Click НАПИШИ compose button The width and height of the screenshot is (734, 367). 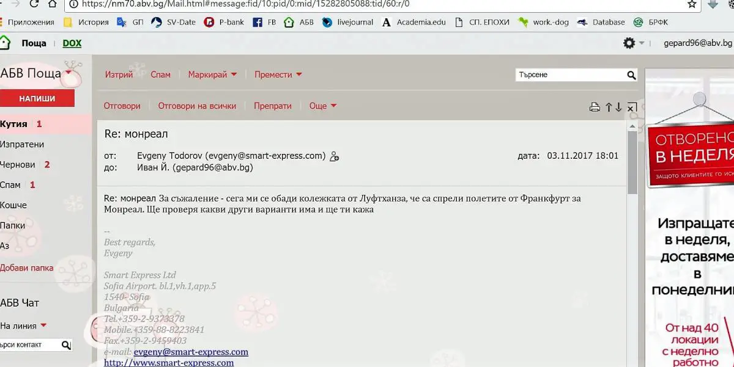37,98
